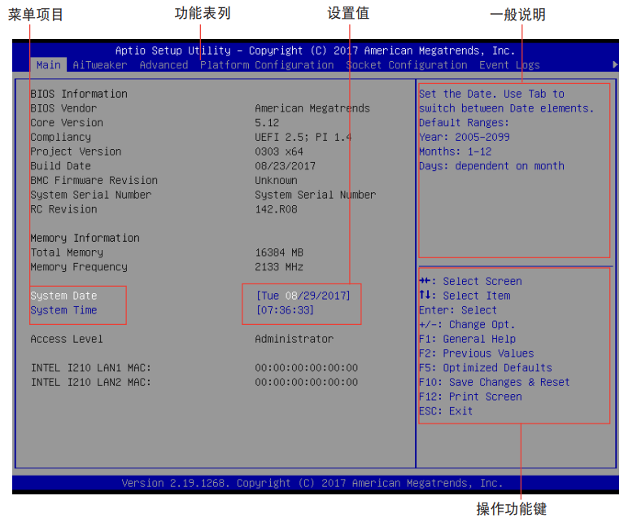Click the core version value 5.12
This screenshot has width=637, height=531.
267,123
